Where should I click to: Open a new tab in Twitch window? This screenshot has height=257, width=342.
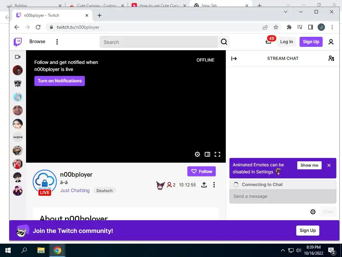point(100,15)
